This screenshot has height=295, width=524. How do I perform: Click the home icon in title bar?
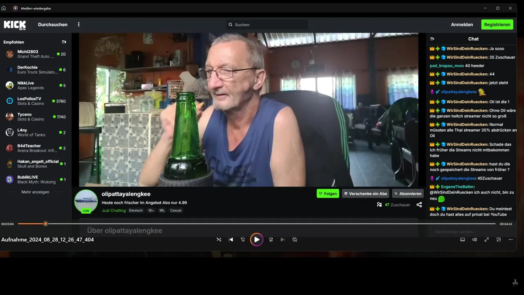point(4,8)
